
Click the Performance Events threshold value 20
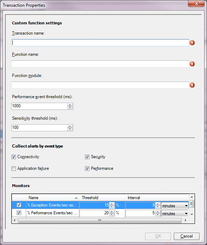[x=94, y=213]
